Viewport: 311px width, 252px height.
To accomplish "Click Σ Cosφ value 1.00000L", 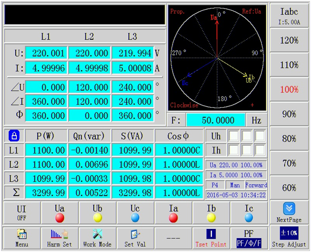I will (x=179, y=193).
